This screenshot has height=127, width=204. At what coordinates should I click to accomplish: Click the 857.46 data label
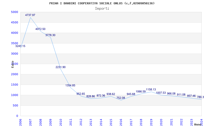(191, 96)
